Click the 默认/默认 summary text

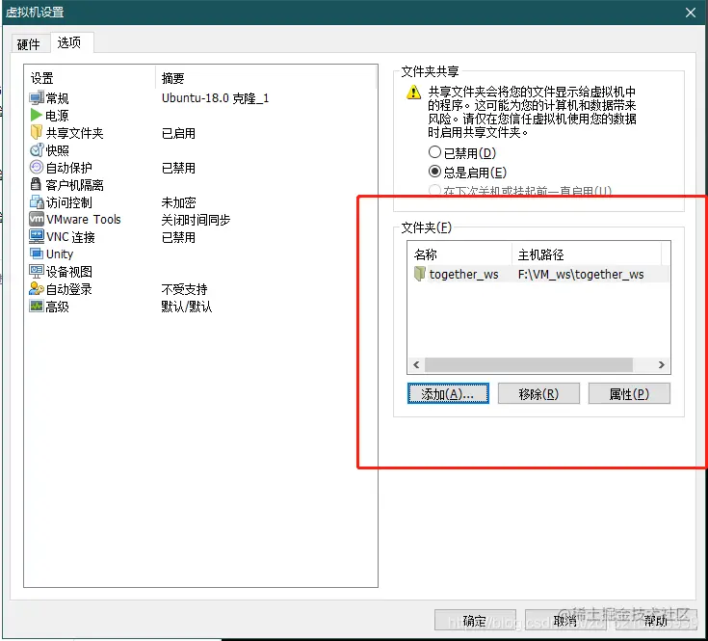click(x=187, y=307)
